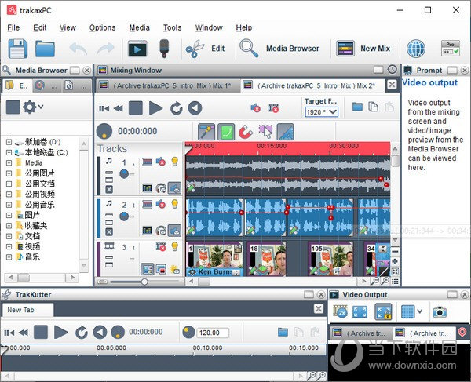
Task: Click the New Mix button
Action: tap(363, 49)
